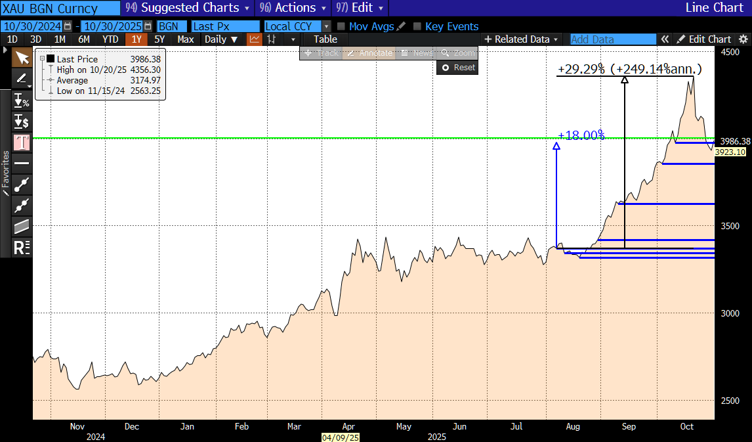752x442 pixels.
Task: Click the +29.29% annualized annotation label
Action: click(x=630, y=69)
